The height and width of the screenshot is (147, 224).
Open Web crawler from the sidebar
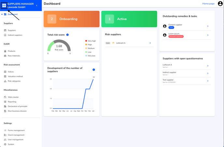point(13,97)
